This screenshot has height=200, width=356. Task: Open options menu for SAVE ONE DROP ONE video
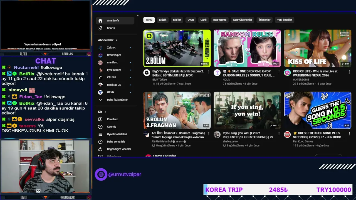click(279, 72)
